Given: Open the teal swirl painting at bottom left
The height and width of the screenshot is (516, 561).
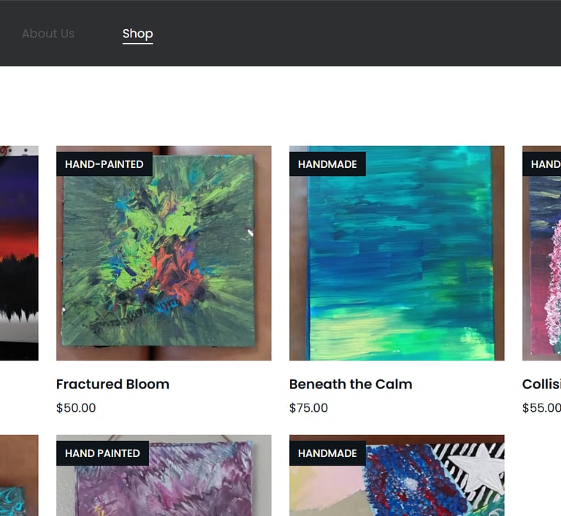Looking at the screenshot, I should click(x=19, y=476).
